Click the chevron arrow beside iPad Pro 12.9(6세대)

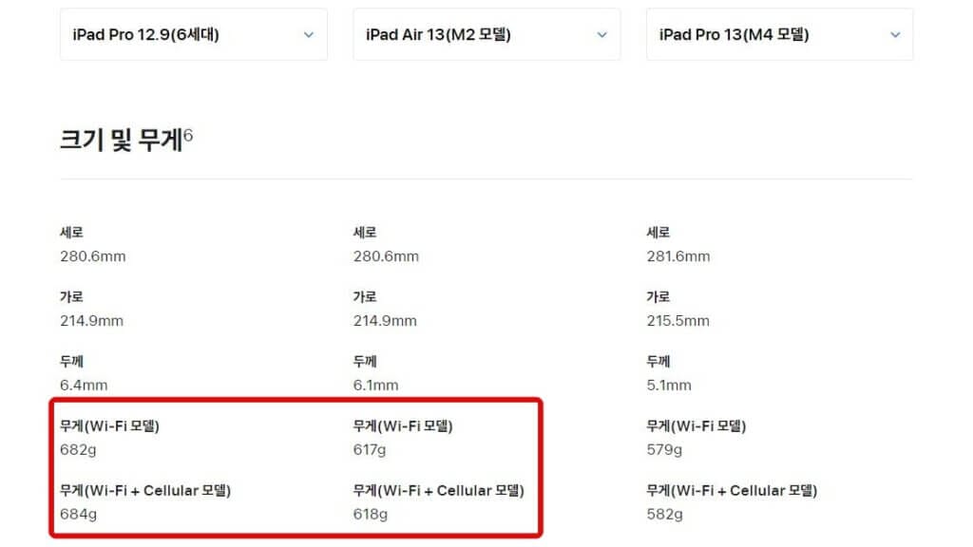click(308, 35)
